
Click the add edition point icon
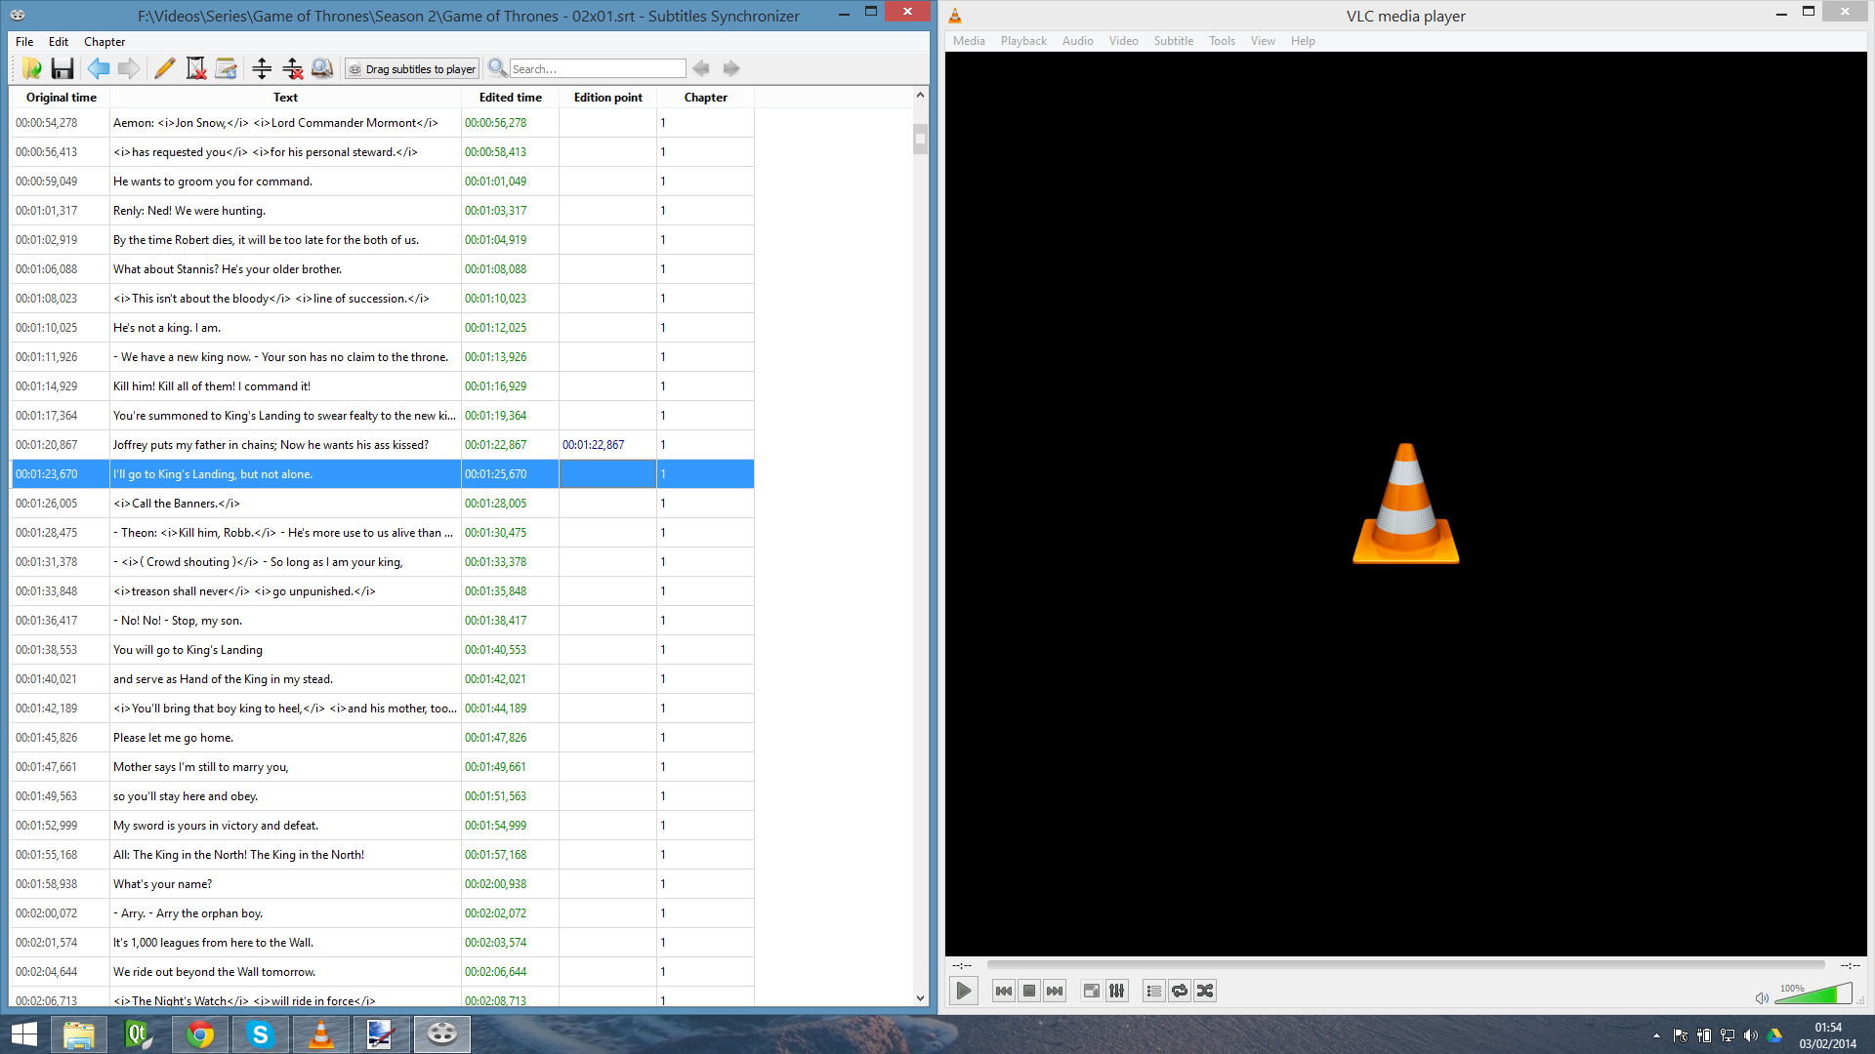click(x=262, y=68)
